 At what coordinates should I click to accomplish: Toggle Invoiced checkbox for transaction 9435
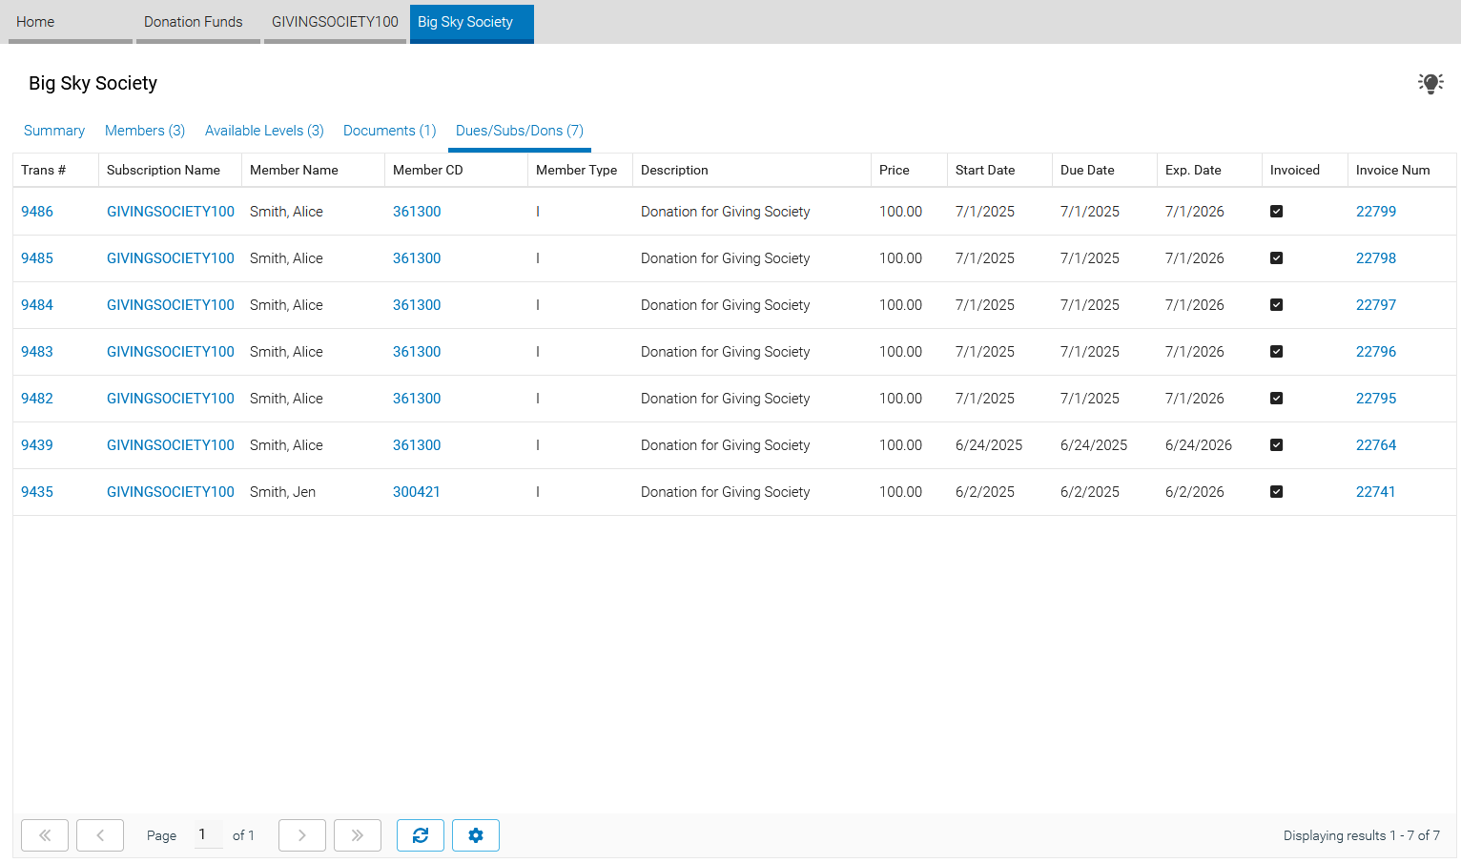tap(1276, 492)
